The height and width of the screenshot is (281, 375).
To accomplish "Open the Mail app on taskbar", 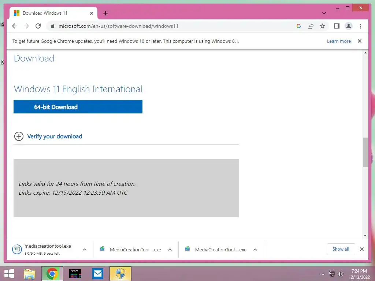I will pyautogui.click(x=97, y=274).
